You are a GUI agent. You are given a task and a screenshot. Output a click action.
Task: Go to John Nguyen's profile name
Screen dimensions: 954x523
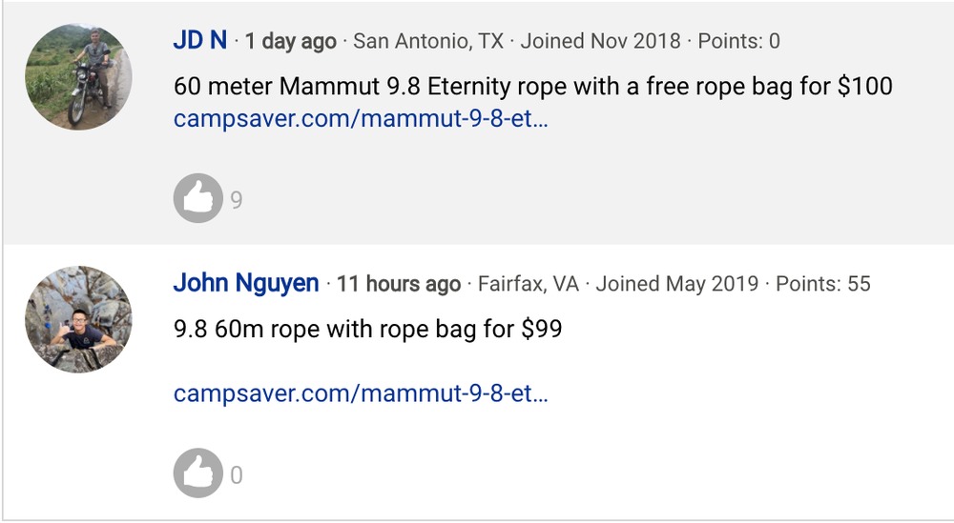(246, 283)
